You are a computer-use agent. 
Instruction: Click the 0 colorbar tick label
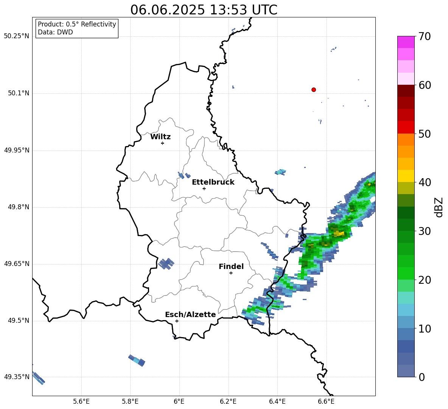click(x=422, y=377)
